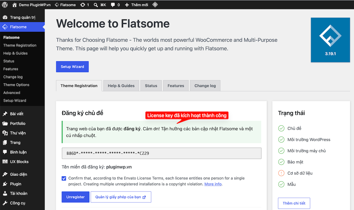Open Features in sidebar submenu
The height and width of the screenshot is (210, 354).
point(11,69)
